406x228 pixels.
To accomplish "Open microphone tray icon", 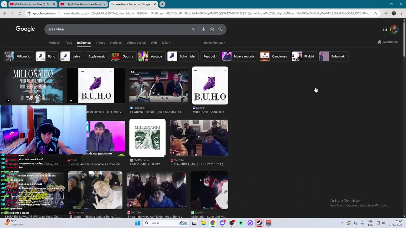I will [363, 223].
